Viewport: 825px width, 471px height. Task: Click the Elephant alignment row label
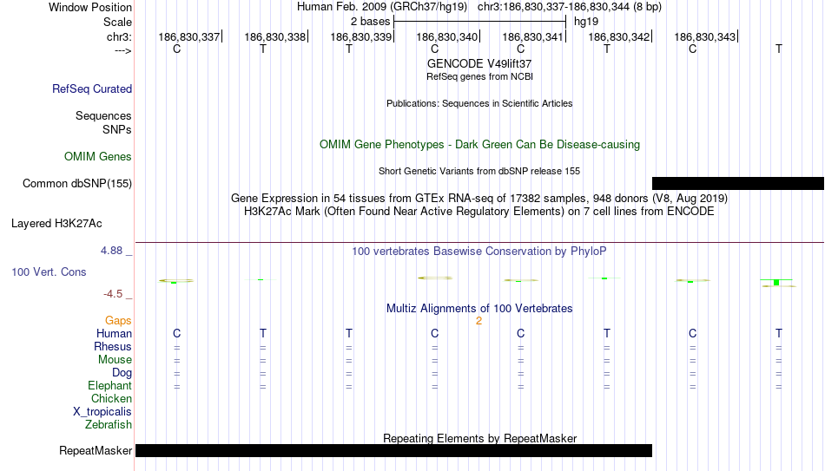click(110, 386)
